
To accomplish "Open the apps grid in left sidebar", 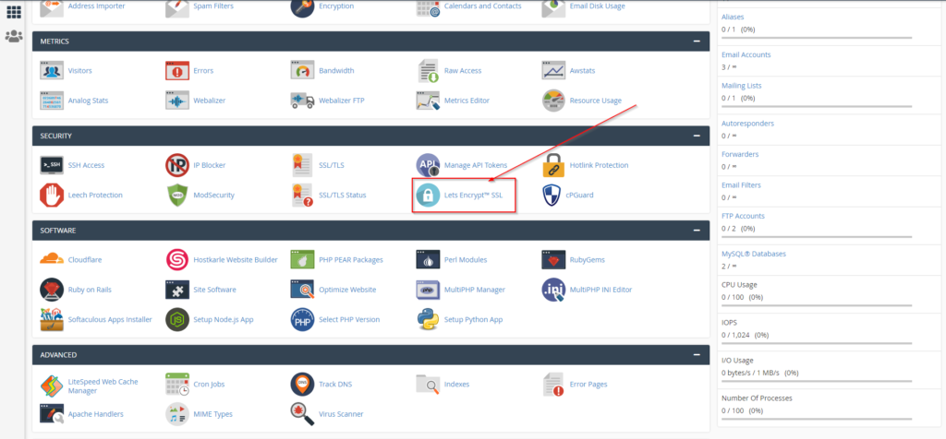I will coord(14,12).
